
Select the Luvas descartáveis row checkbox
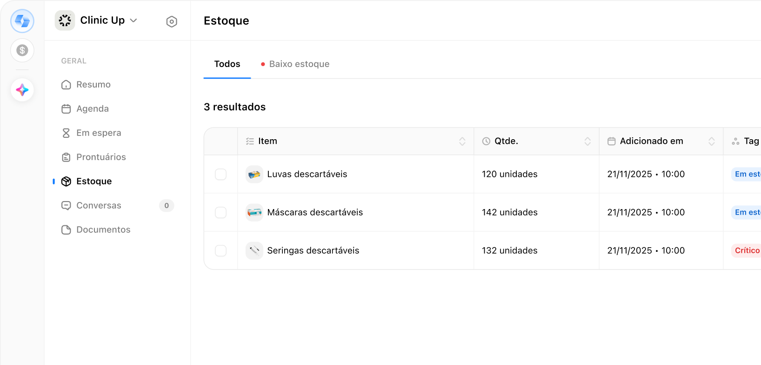tap(221, 175)
